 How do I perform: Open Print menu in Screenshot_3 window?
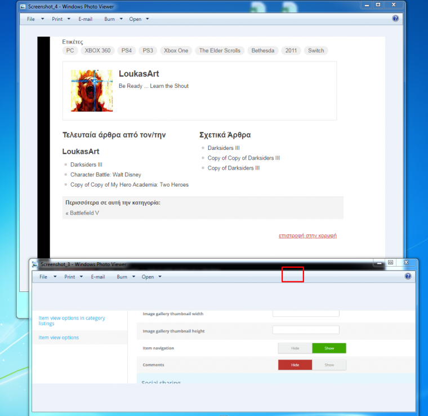tap(70, 277)
